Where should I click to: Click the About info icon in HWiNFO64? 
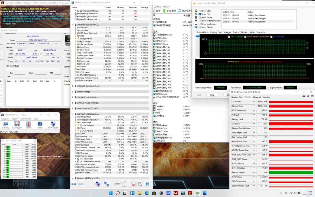click(x=40, y=125)
